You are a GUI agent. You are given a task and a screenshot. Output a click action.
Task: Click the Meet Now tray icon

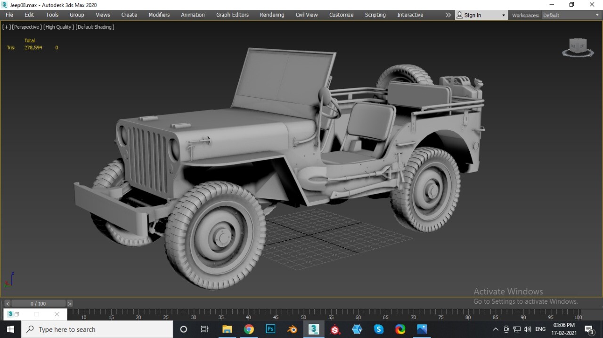[506, 329]
